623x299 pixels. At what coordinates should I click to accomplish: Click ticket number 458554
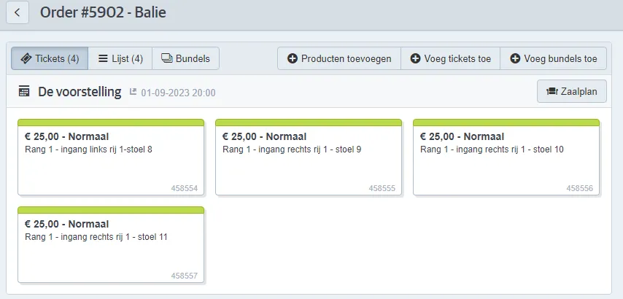coord(185,188)
